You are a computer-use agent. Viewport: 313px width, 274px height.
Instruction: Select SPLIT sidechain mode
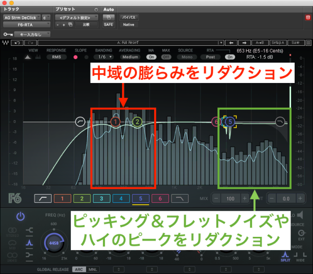(x=285, y=257)
